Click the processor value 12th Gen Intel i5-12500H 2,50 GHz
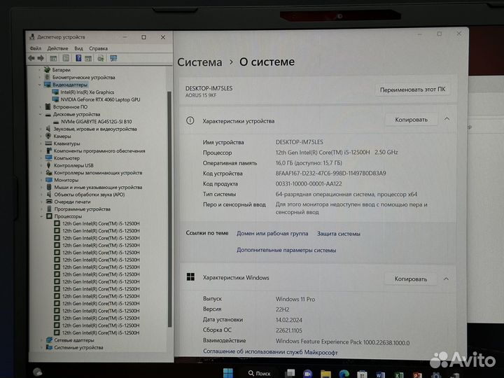Screen dimensions: 504x378 pos(337,152)
